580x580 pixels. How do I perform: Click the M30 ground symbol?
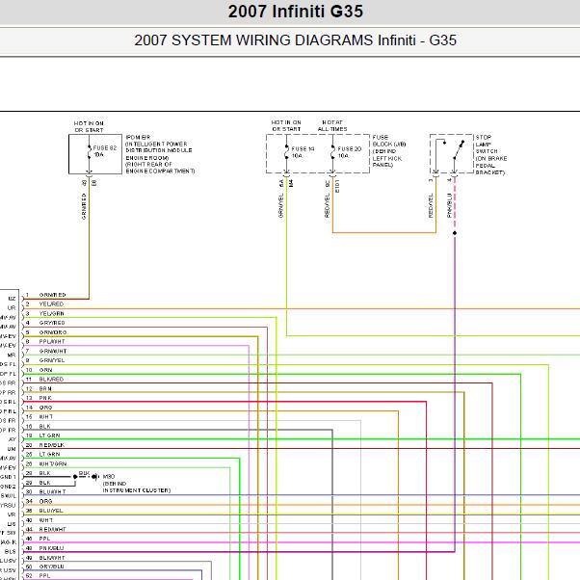(x=95, y=476)
